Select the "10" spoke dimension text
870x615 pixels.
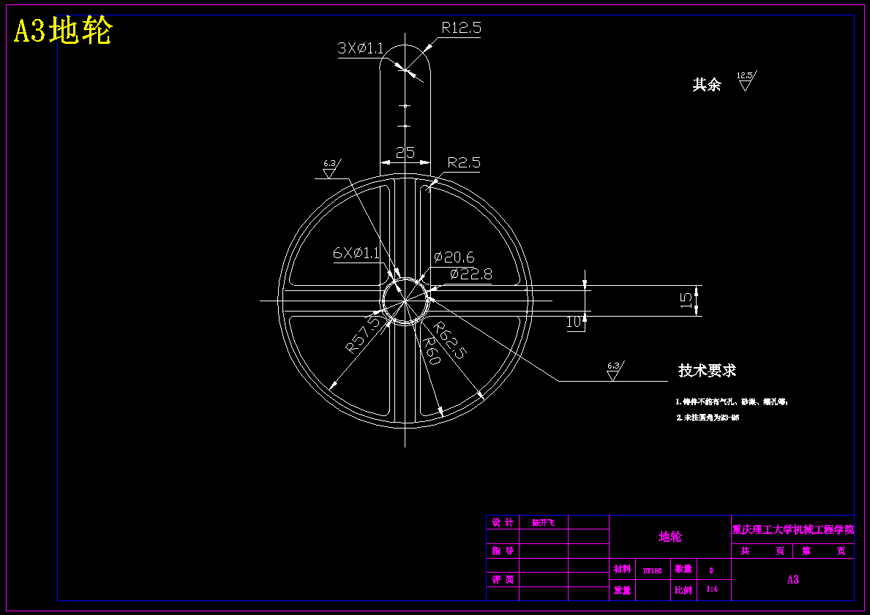[575, 322]
